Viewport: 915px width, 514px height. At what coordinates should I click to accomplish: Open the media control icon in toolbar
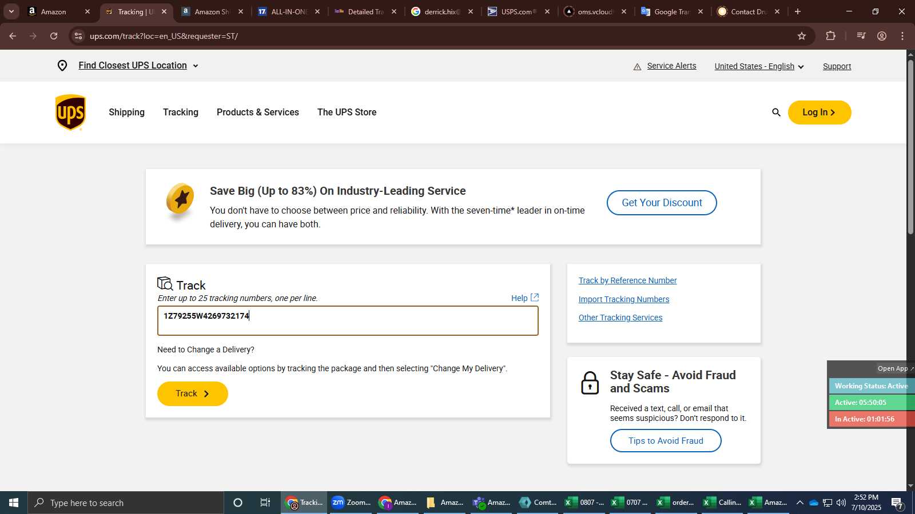pos(861,36)
